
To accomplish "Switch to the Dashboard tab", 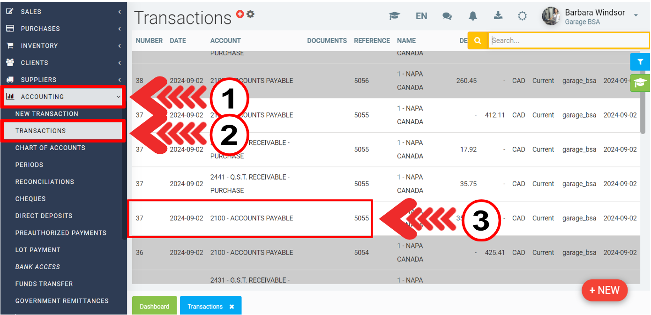I will [154, 307].
